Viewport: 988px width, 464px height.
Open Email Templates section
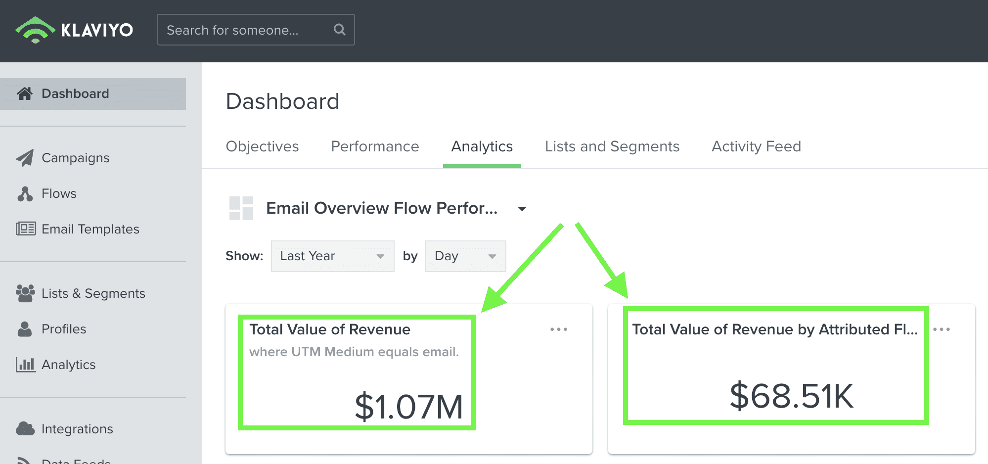90,229
